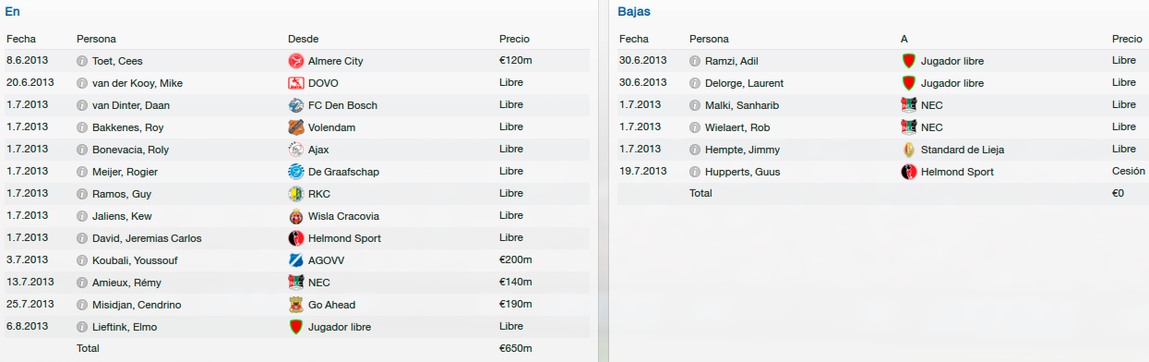Select the Ajax club crest
The image size is (1149, 362).
click(x=295, y=150)
